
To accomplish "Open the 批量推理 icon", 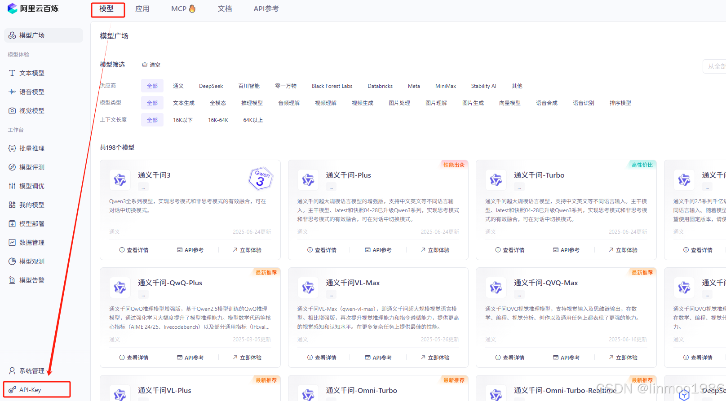I will [x=12, y=148].
